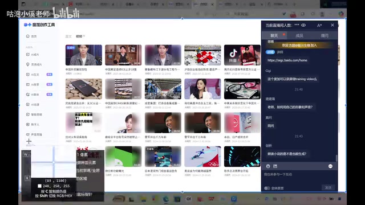Viewport: 365px width, 205px height.
Task: Open the table tennis player video thumbnail
Action: [163, 157]
